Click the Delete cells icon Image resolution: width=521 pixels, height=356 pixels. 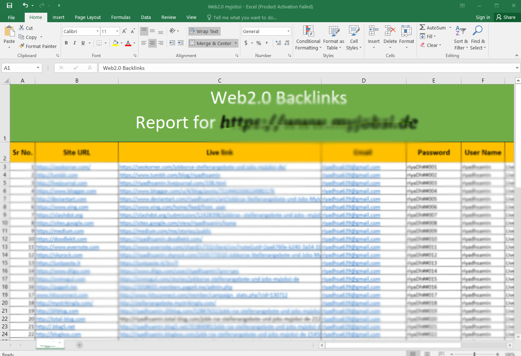[390, 36]
